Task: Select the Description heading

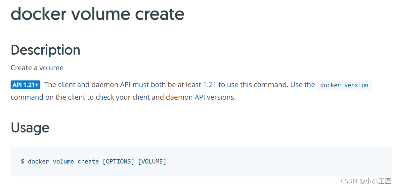Action: coord(45,50)
